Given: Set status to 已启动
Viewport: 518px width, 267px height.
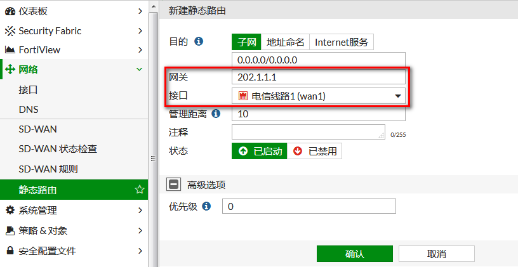Looking at the screenshot, I should [x=260, y=151].
